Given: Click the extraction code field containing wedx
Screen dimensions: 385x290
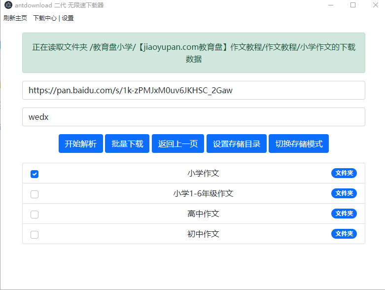Looking at the screenshot, I should point(193,117).
